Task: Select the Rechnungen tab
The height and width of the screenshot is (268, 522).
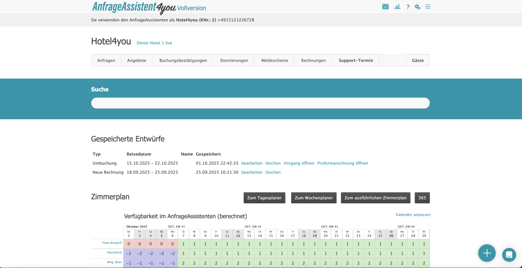Action: [x=313, y=61]
